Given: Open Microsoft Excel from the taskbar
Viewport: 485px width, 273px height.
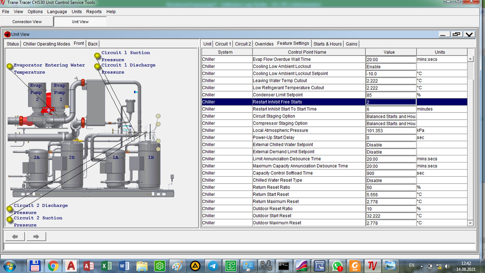Looking at the screenshot, I should pyautogui.click(x=107, y=266).
